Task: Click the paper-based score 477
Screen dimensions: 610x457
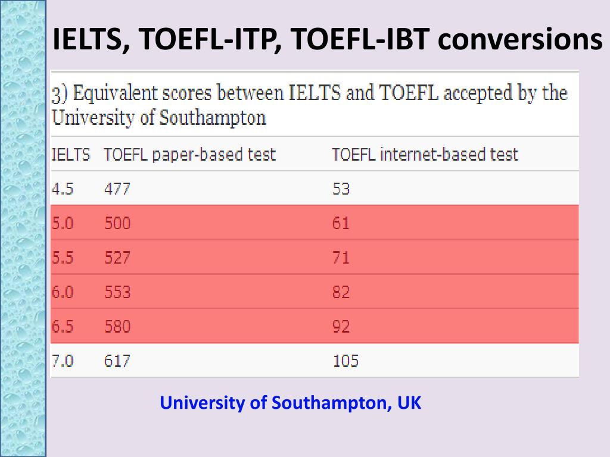Action: click(x=117, y=189)
